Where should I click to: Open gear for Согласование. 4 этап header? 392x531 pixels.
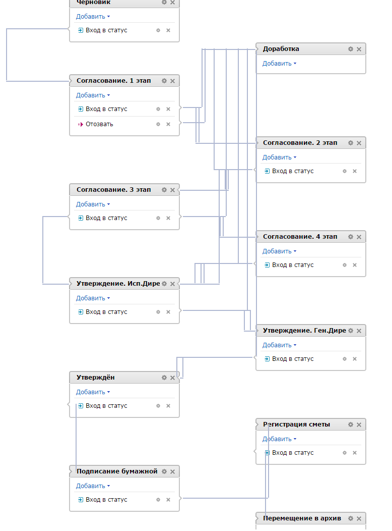pyautogui.click(x=351, y=237)
